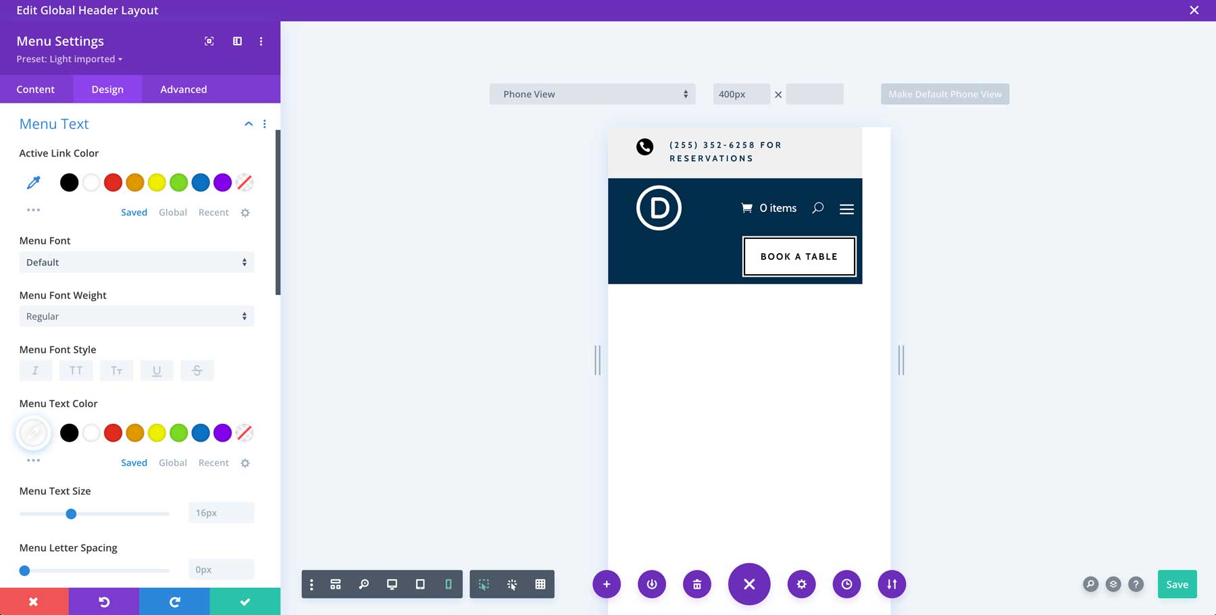Switch to desktop view in responsive toolbar
This screenshot has width=1216, height=615.
point(392,584)
